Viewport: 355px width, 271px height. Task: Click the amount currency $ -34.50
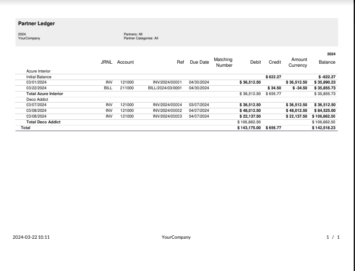click(x=300, y=88)
